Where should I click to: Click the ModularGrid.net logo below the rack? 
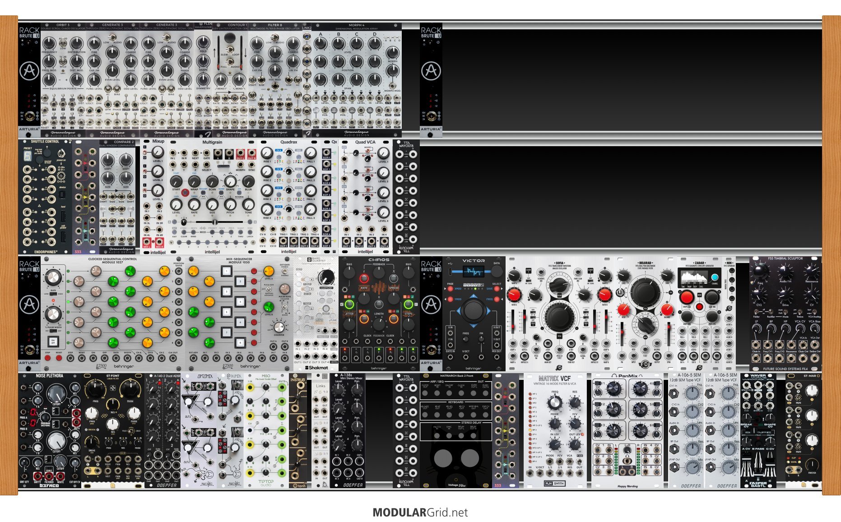(420, 513)
